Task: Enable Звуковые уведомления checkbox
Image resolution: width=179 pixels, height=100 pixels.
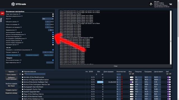Action: click(53, 16)
